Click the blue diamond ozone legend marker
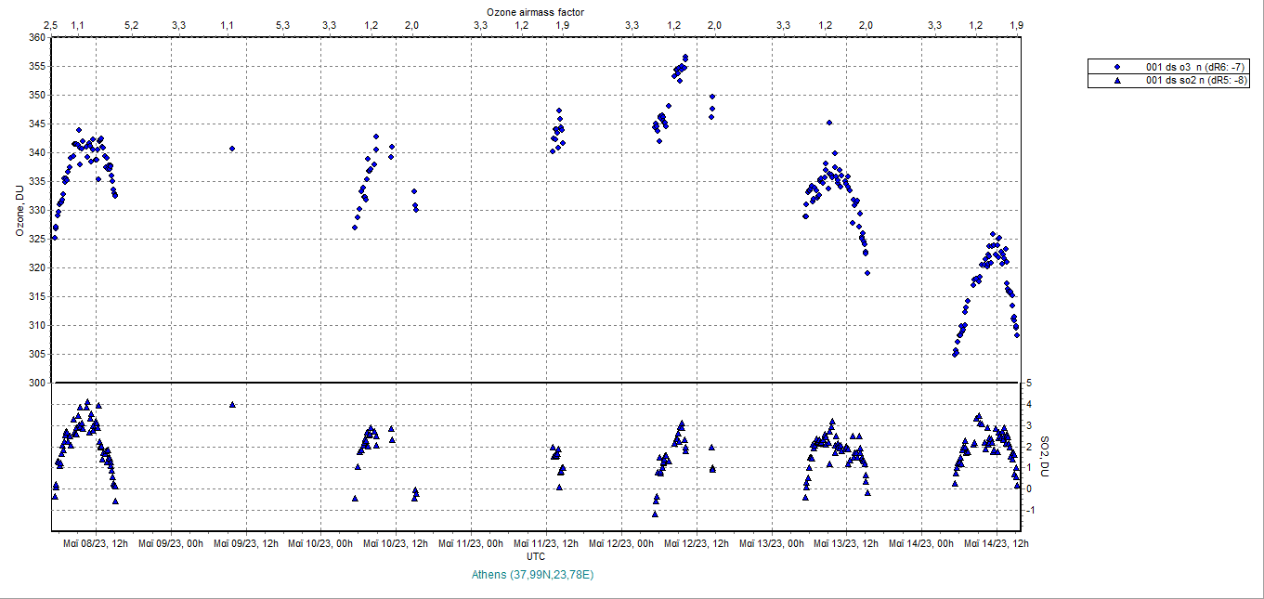1264x599 pixels. [1117, 67]
